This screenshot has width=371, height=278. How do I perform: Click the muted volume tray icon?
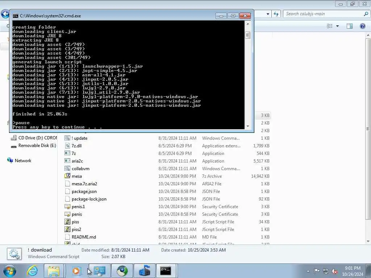coord(334,271)
